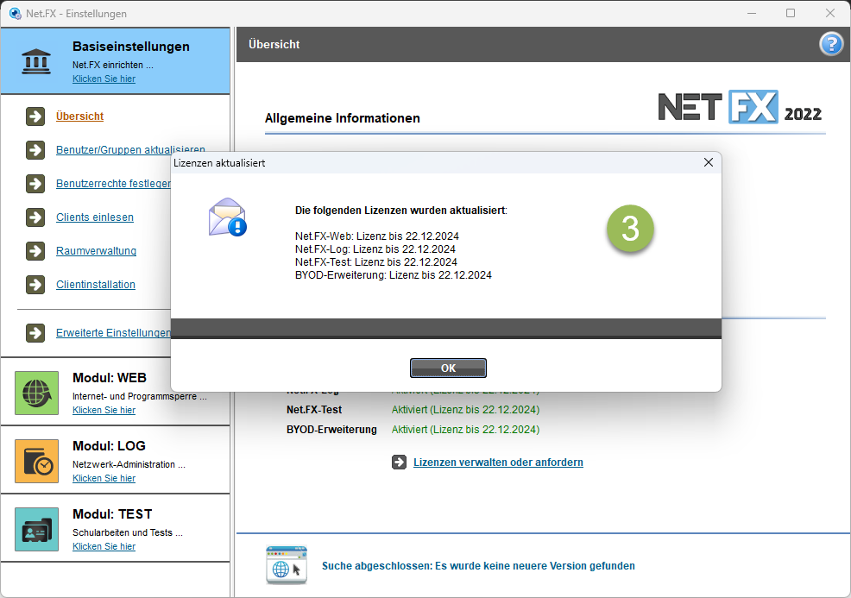
Task: Click the Net.FX-Test license line in dialog
Action: coord(376,262)
